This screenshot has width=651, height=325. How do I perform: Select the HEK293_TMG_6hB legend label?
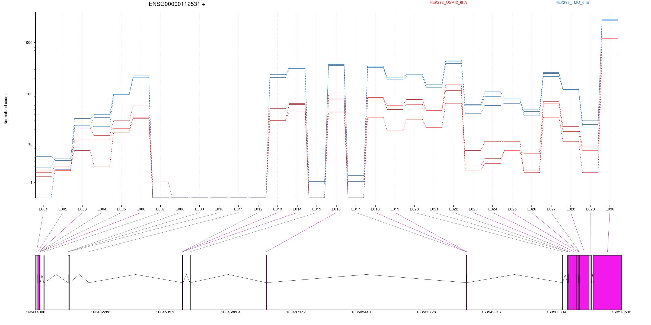[x=572, y=2]
